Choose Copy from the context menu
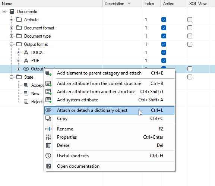This screenshot has width=215, height=186. click(x=110, y=119)
